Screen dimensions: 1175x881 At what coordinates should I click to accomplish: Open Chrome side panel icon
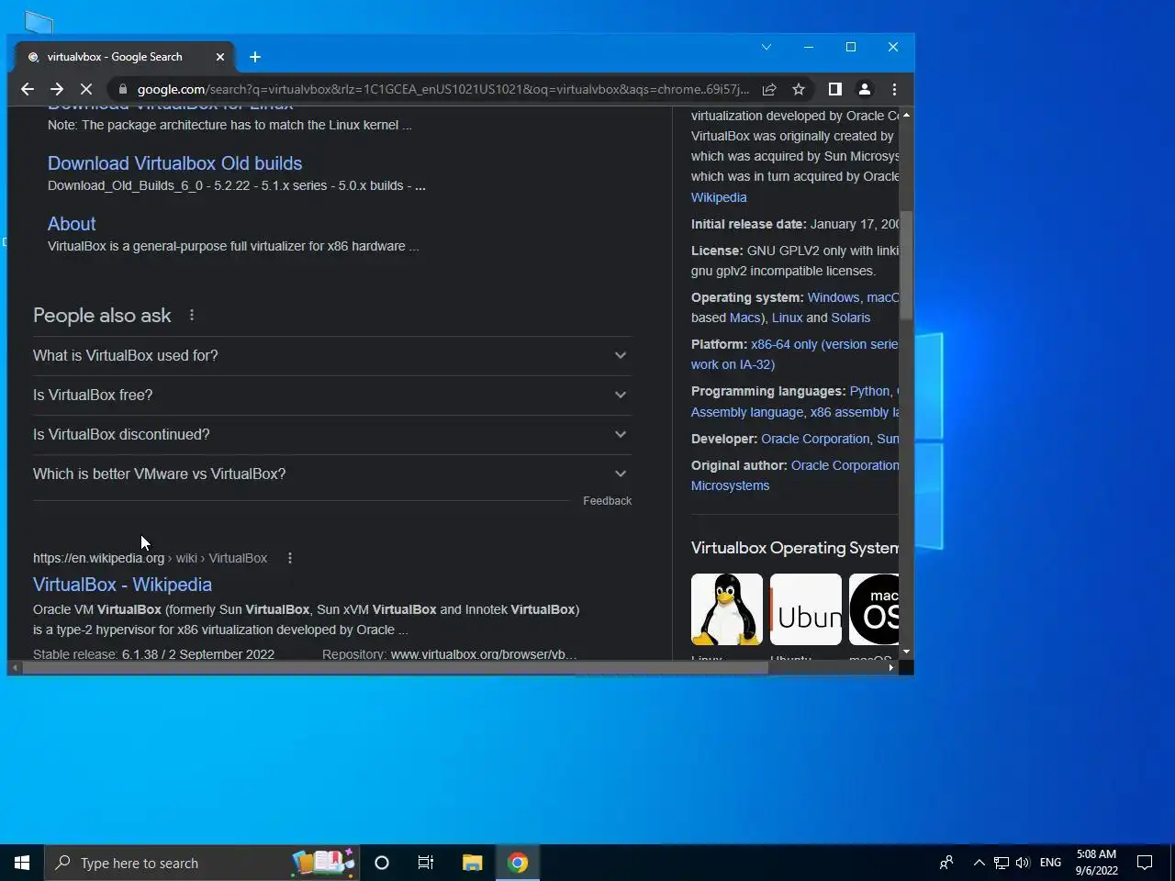click(834, 89)
